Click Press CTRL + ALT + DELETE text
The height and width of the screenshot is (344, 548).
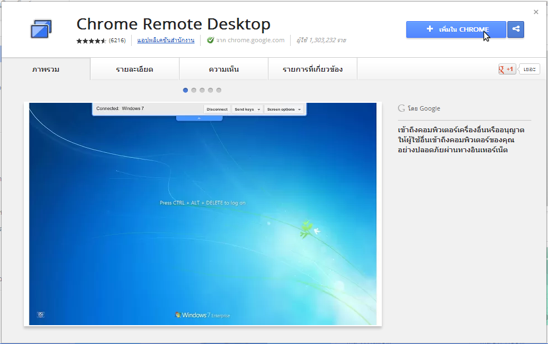click(203, 203)
